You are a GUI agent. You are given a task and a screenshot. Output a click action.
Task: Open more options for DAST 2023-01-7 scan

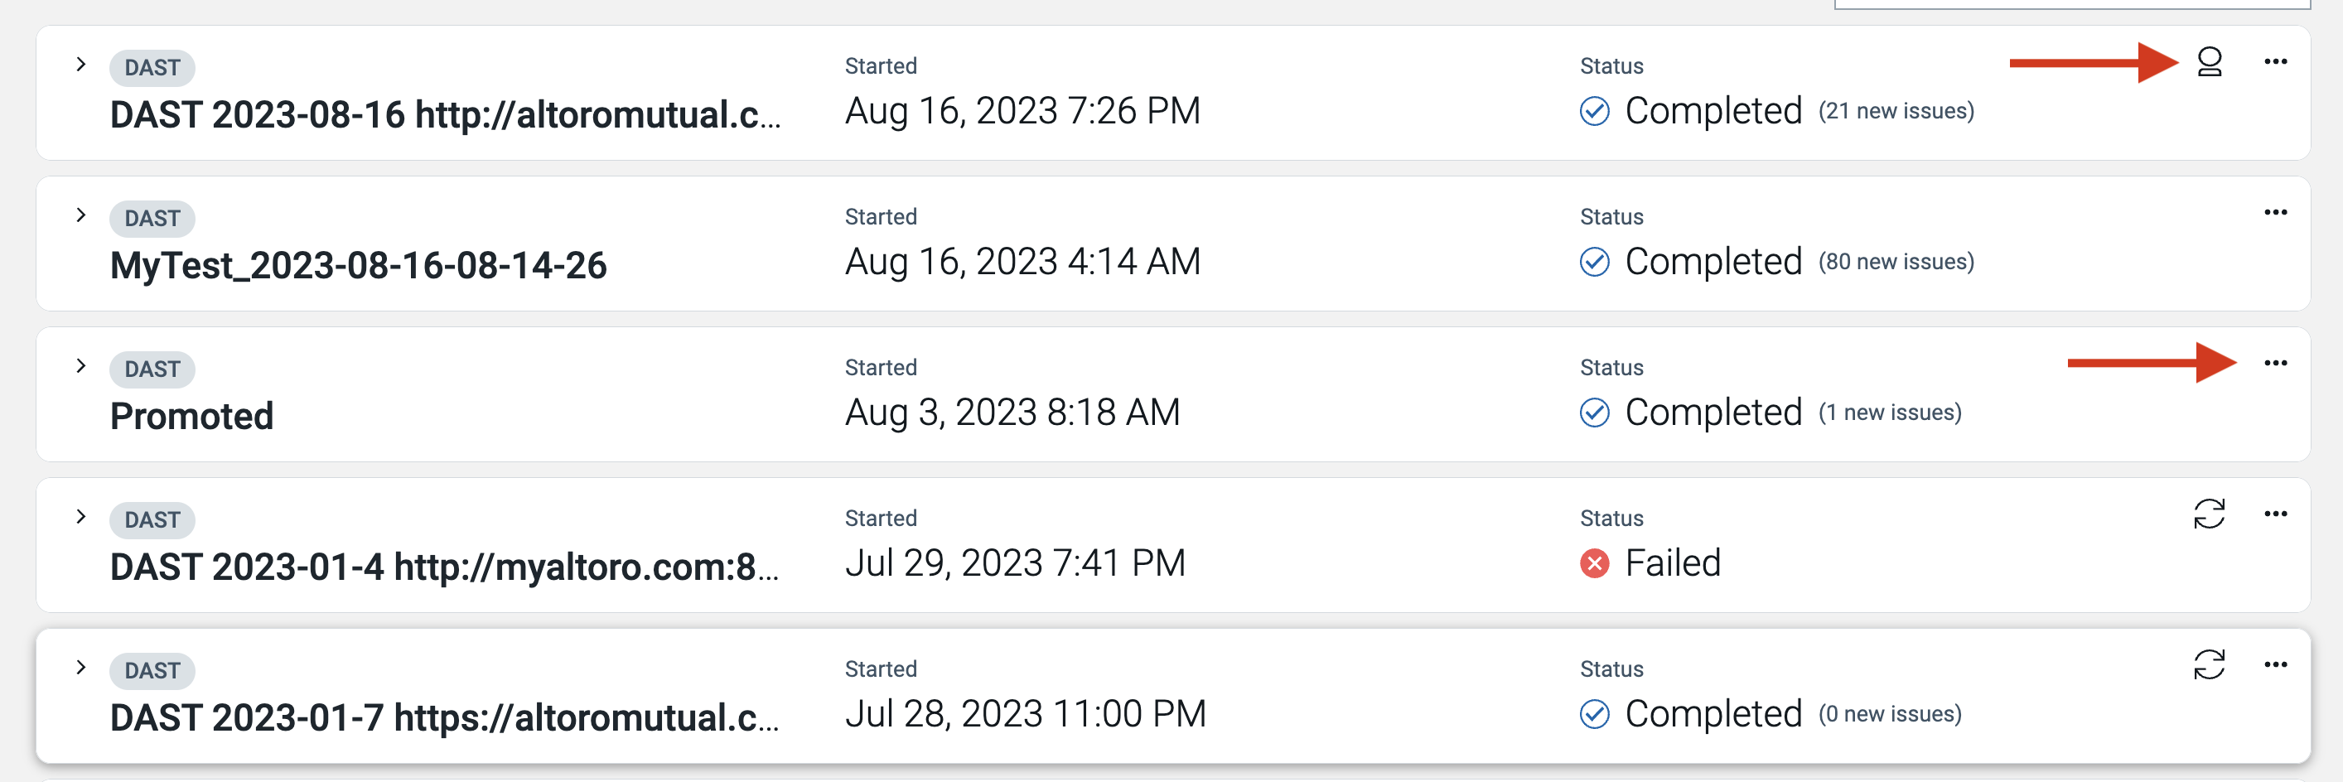point(2276,664)
